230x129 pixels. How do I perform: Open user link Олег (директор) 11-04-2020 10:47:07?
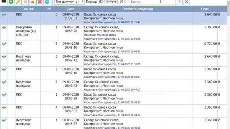[x=119, y=90]
